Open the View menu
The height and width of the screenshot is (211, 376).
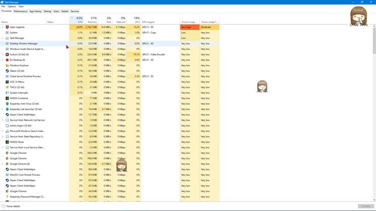tap(21, 6)
